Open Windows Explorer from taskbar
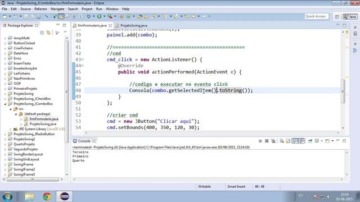The width and height of the screenshot is (360, 202). click(x=30, y=196)
